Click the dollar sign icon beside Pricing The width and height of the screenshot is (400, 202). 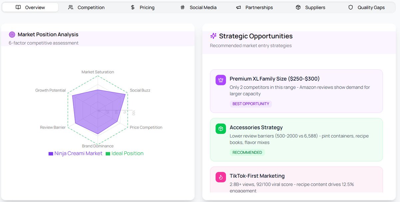click(x=133, y=7)
